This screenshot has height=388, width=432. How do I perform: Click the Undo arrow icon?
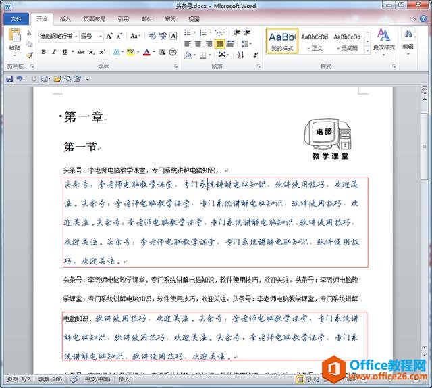pyautogui.click(x=20, y=79)
